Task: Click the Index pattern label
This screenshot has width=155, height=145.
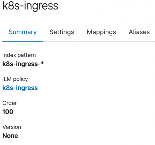Action: coord(19,55)
